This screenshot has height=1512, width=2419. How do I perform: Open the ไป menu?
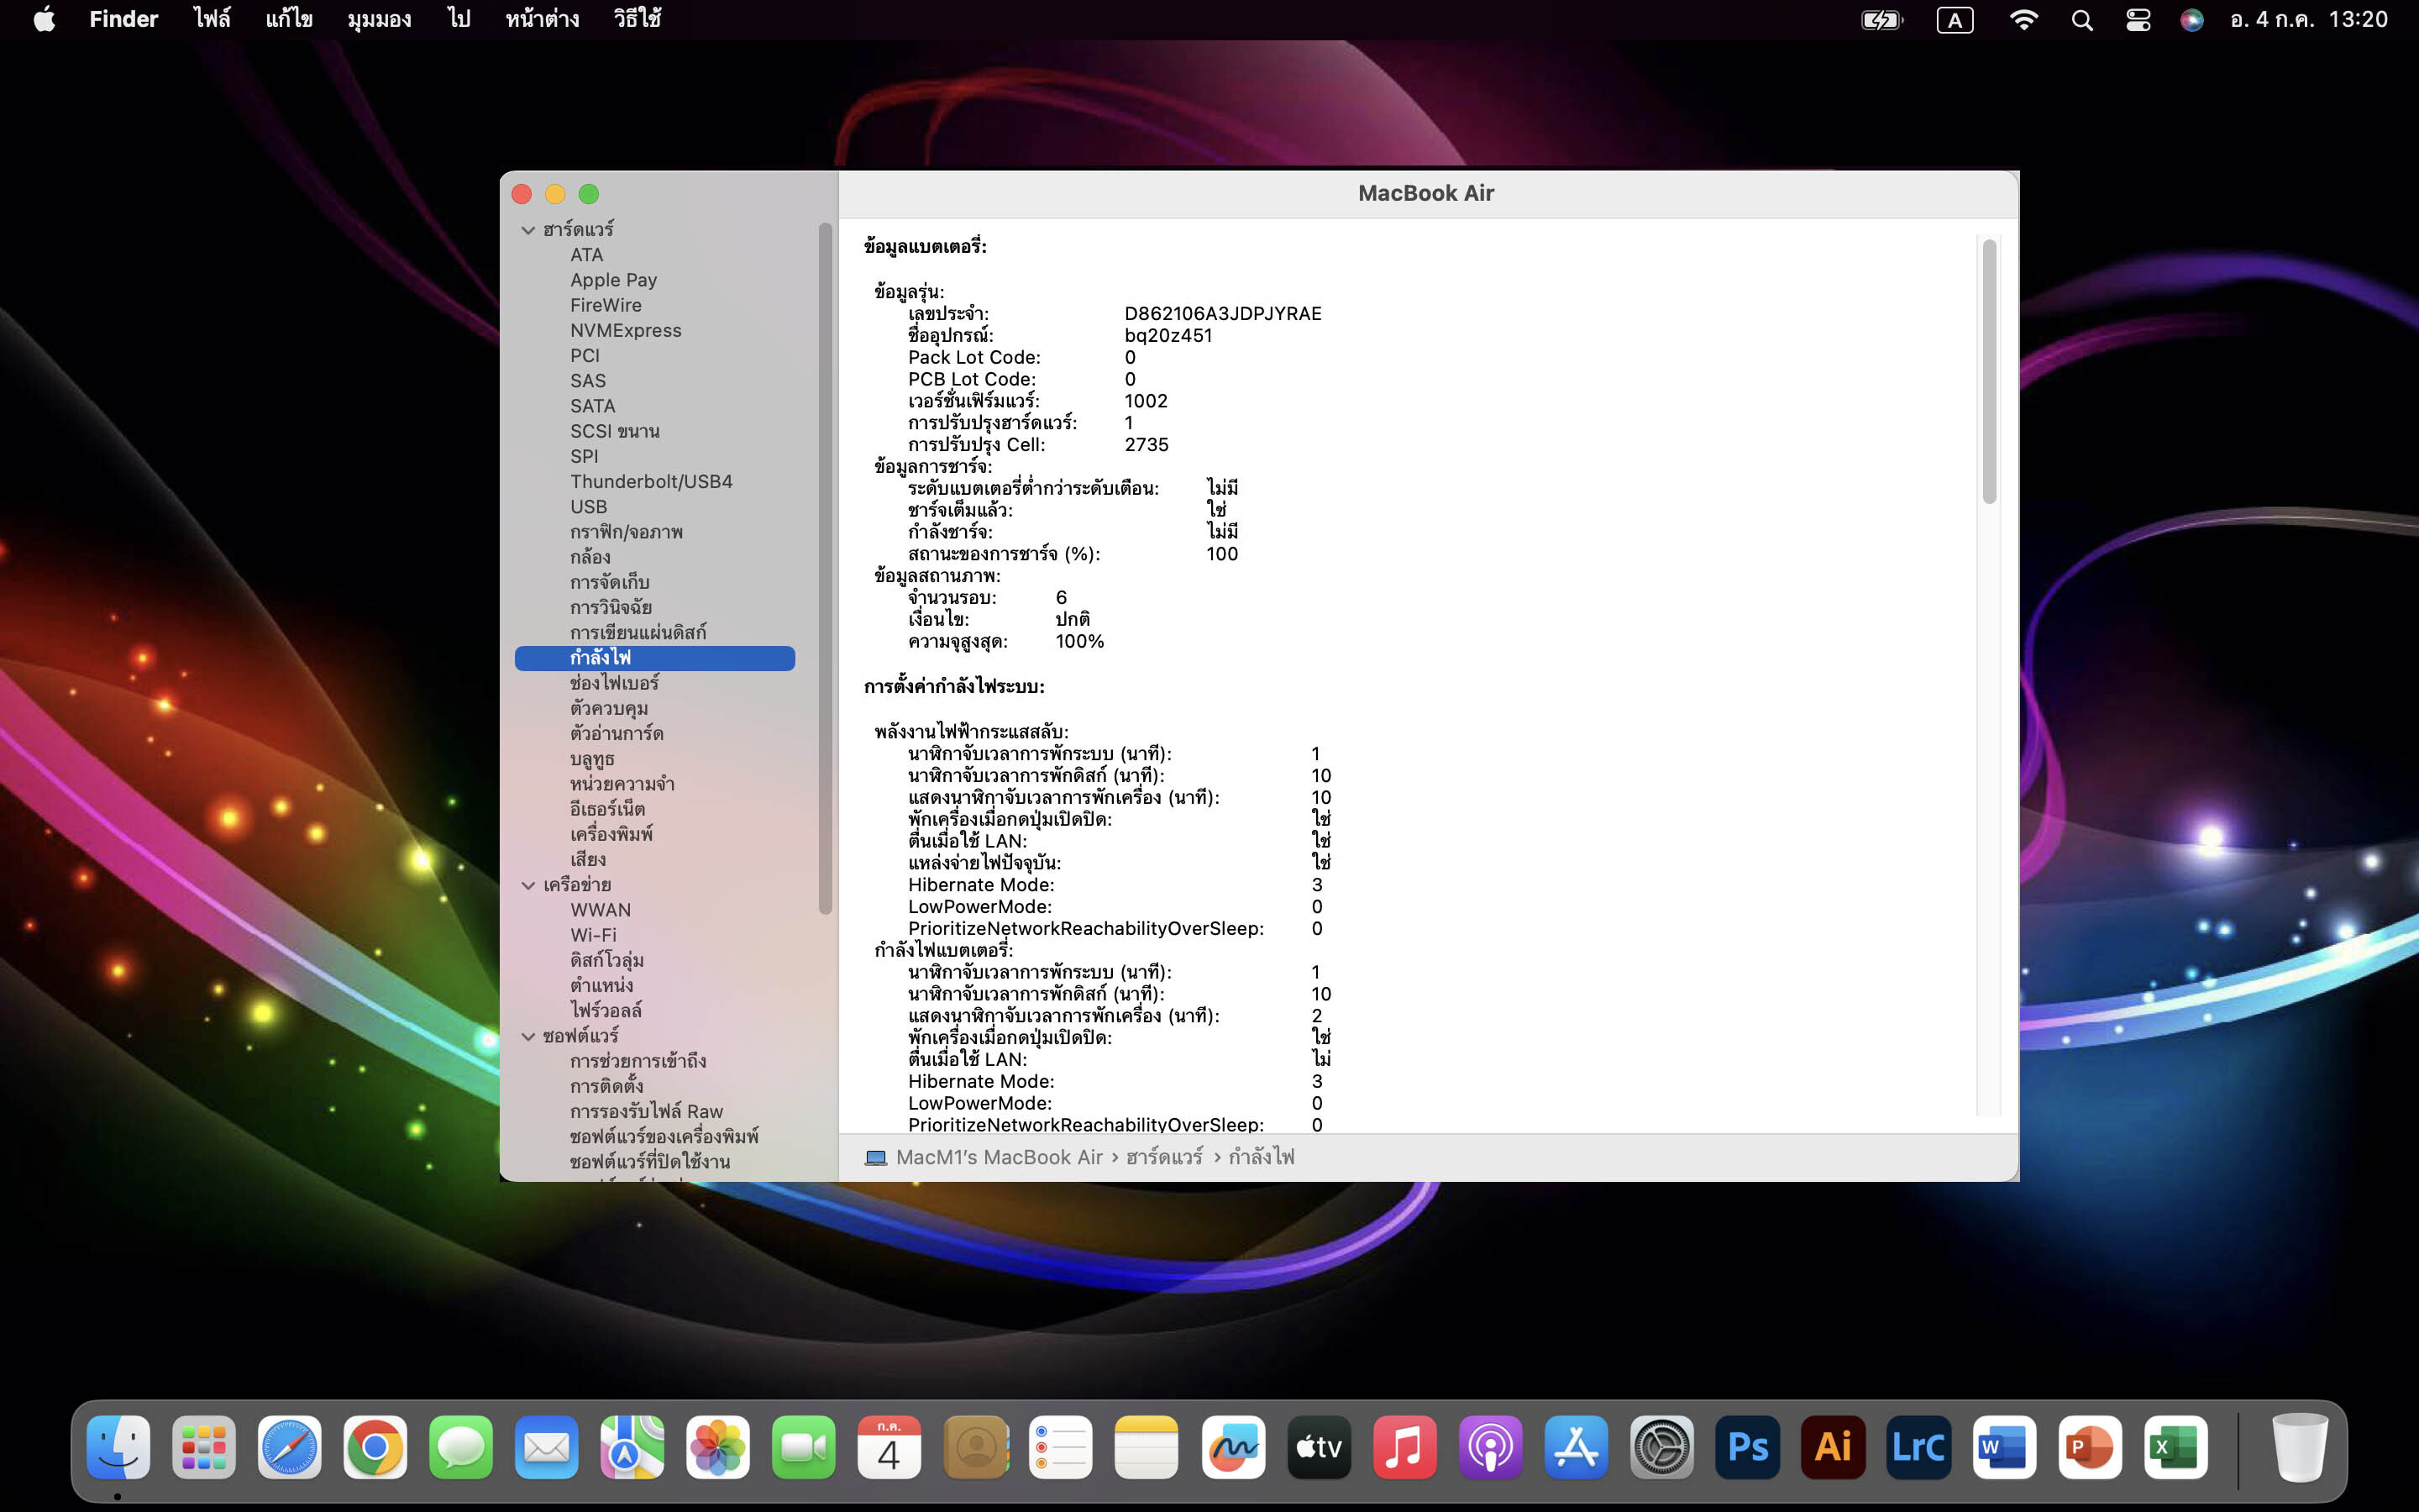pyautogui.click(x=459, y=19)
